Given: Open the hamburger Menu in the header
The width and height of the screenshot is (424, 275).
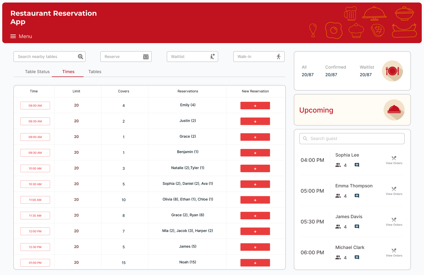Looking at the screenshot, I should [13, 36].
